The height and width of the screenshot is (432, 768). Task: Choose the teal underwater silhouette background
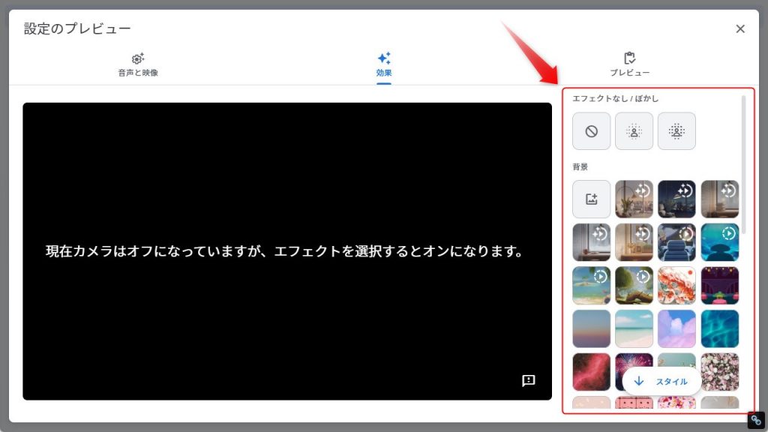coord(719,242)
